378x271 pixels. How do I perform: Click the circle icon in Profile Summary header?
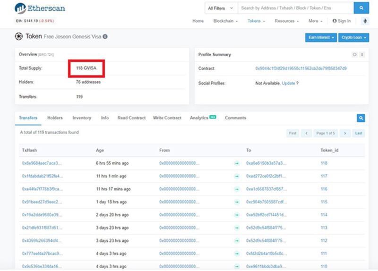354,55
